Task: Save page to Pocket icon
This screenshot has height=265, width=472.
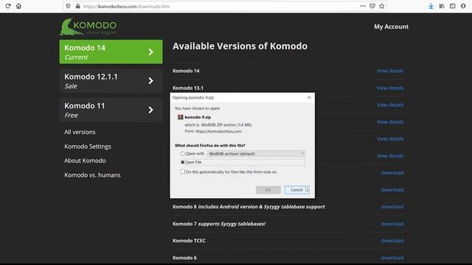Action: tap(372, 6)
